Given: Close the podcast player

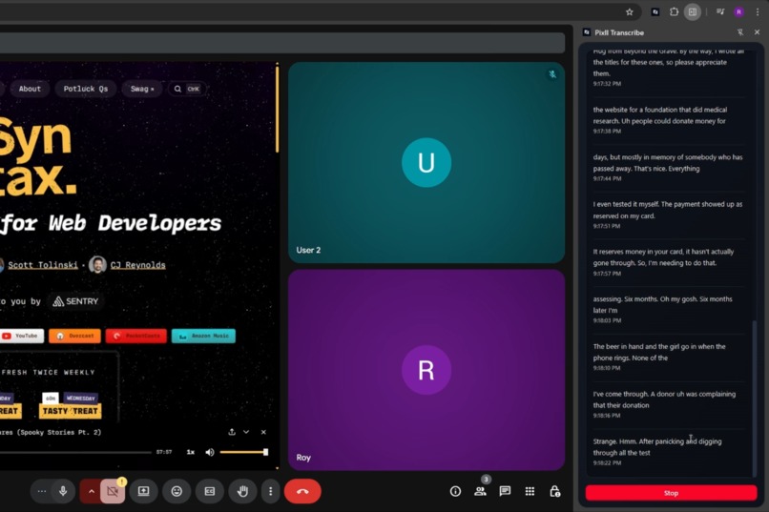Looking at the screenshot, I should click(263, 432).
